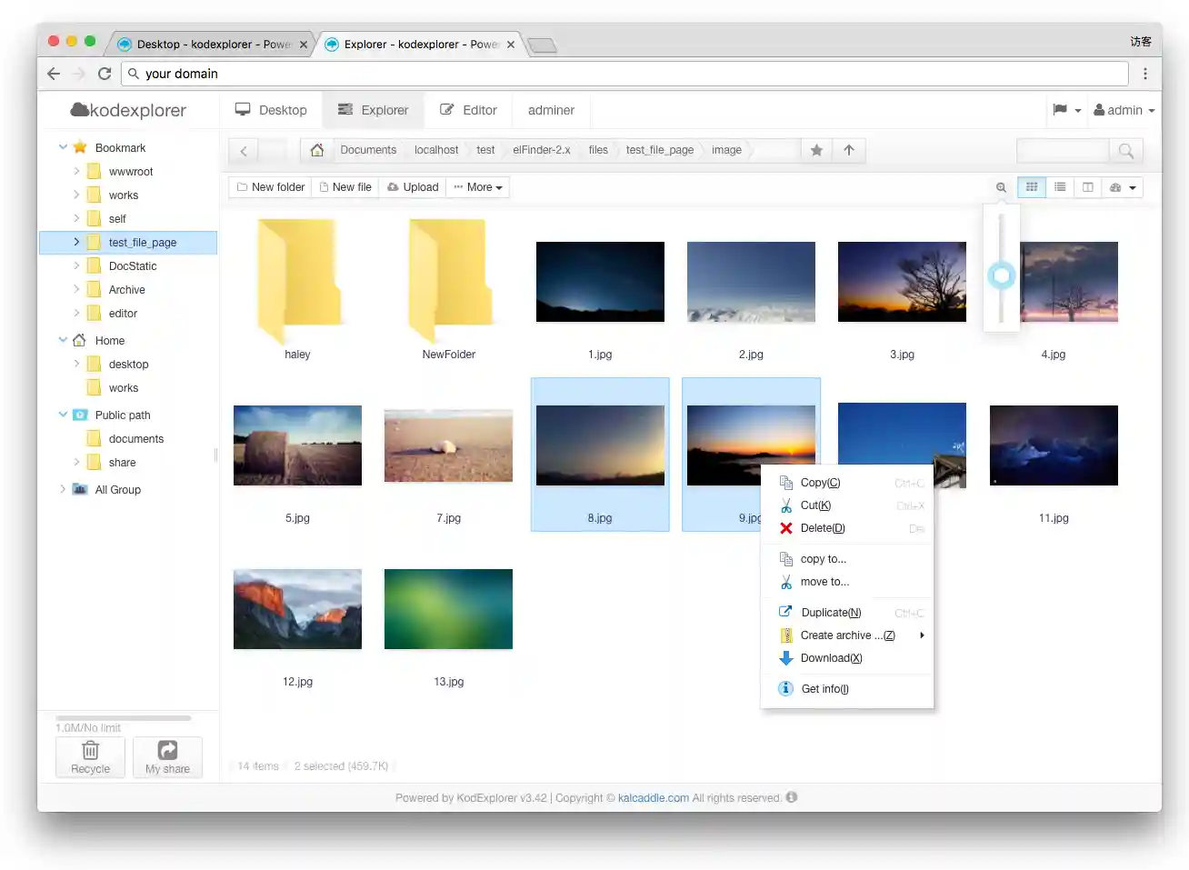Select the 11.jpg thumbnail
This screenshot has height=870, width=1189.
tap(1053, 445)
